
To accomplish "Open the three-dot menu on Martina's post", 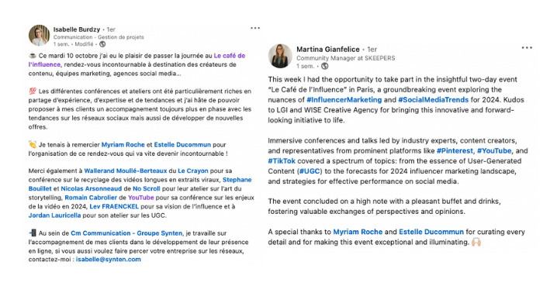I will coord(527,47).
